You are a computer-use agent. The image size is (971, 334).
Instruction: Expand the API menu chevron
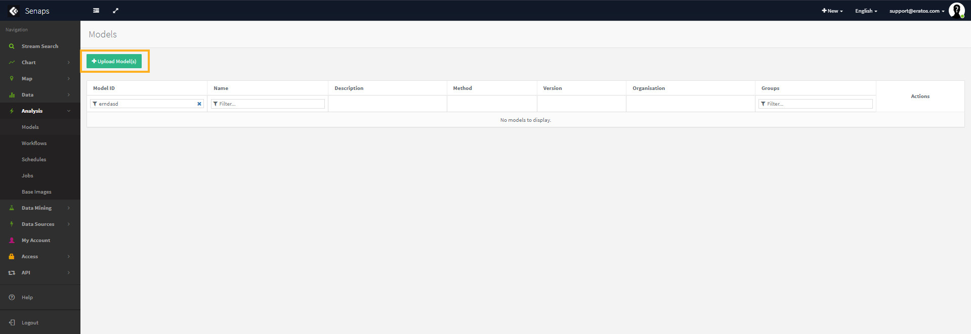tap(69, 272)
